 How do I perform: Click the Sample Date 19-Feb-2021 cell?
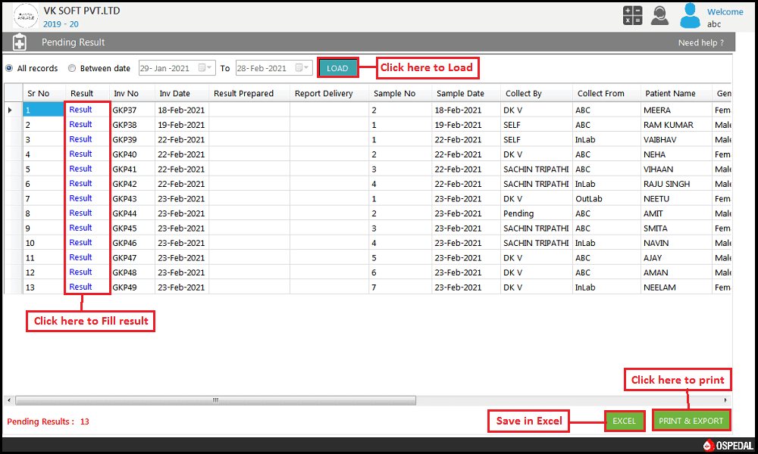pos(466,125)
